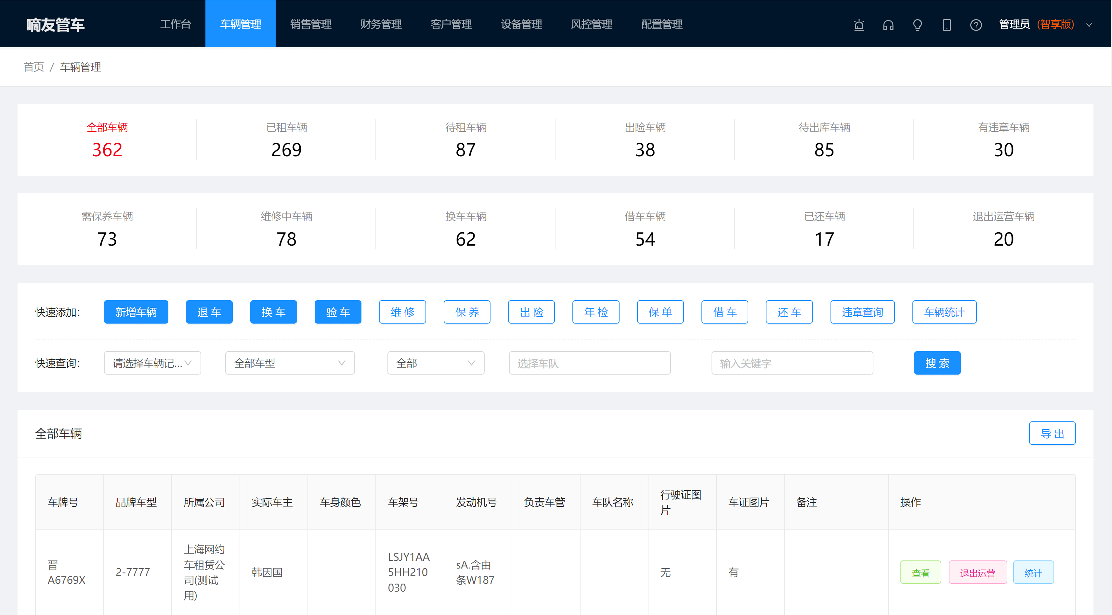The width and height of the screenshot is (1112, 615).
Task: Select 维修中车辆 78 card
Action: click(x=287, y=229)
